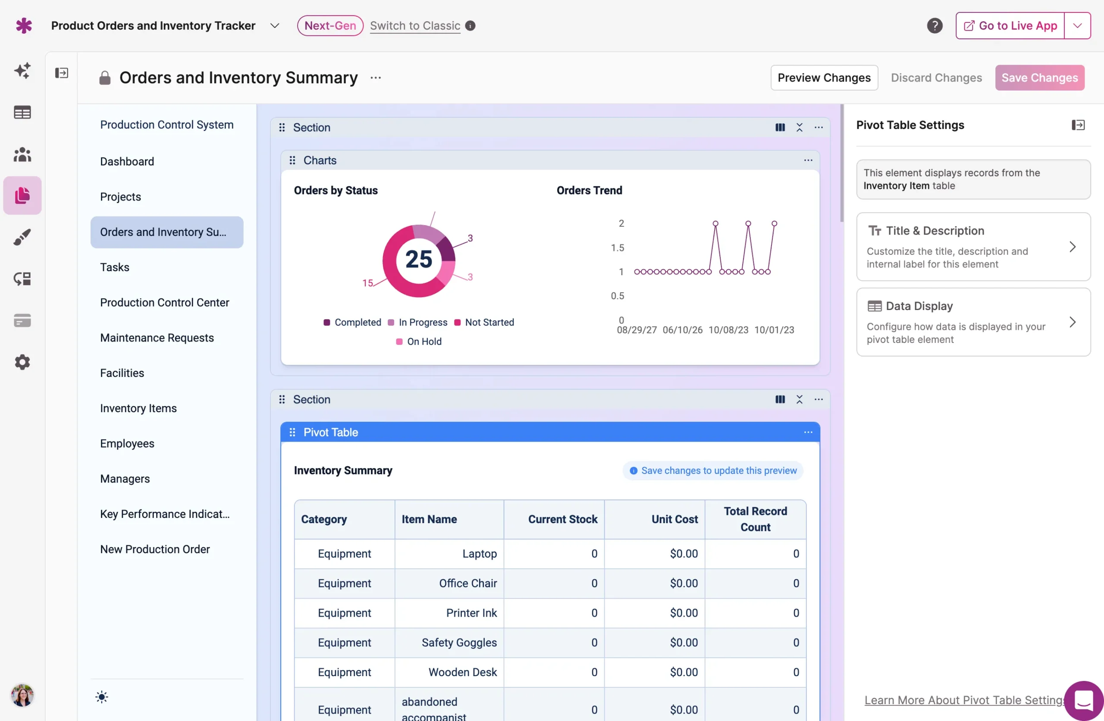This screenshot has height=721, width=1104.
Task: Open the settings gear icon in left rail
Action: coord(22,362)
